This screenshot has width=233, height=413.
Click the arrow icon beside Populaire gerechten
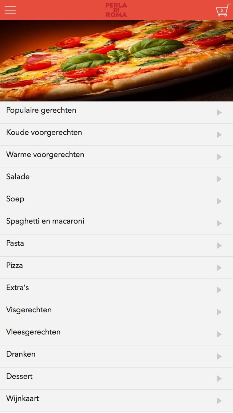click(x=219, y=112)
